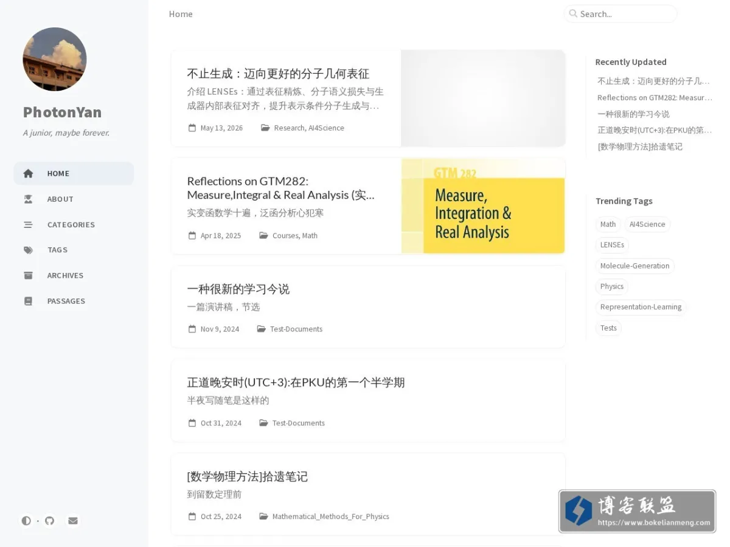
Task: Click the Test-Documents category under Oct 31 post
Action: pos(299,423)
